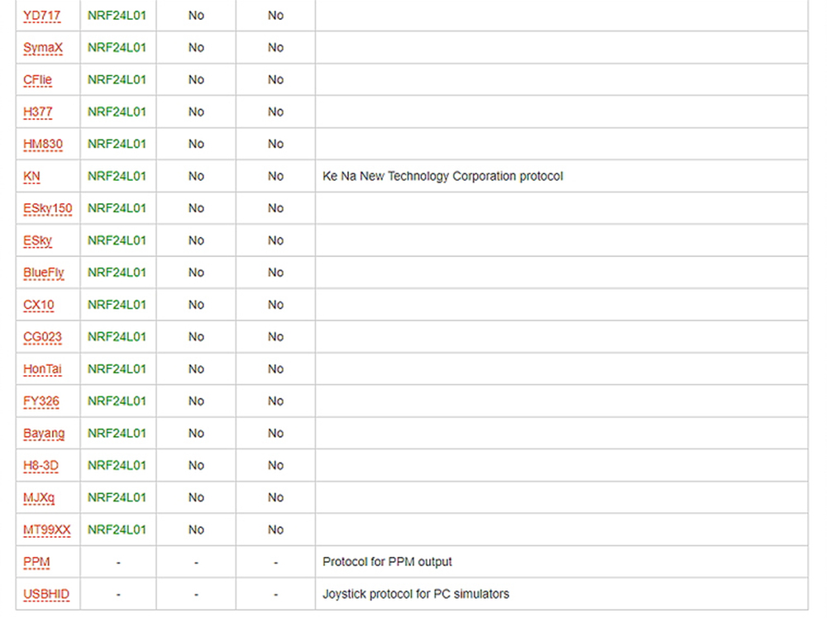This screenshot has height=618, width=827.
Task: Open the HonTai protocol link
Action: (x=42, y=369)
